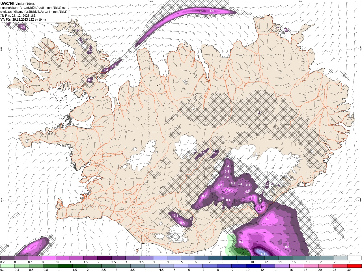Click the '1.4' value in the northern band
Image resolution: width=362 pixels, height=272 pixels.
click(x=212, y=11)
